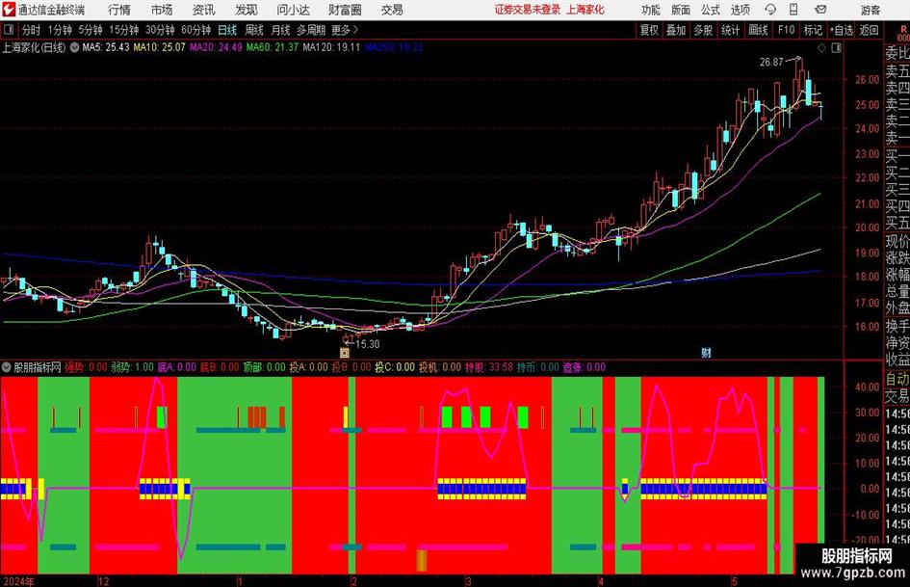Viewport: 910px width, 587px height.
Task: Click the 弱势: 1.00 indicator value
Action: 132,367
